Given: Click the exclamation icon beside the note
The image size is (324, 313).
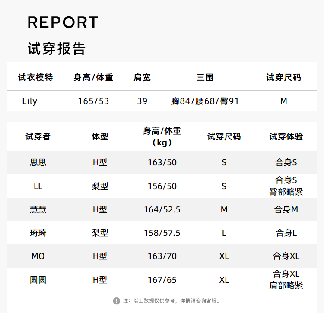Looking at the screenshot, I should (117, 300).
